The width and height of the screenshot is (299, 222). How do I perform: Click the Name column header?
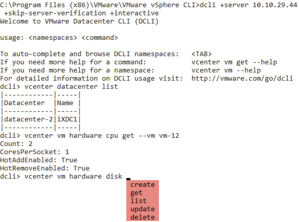65,103
